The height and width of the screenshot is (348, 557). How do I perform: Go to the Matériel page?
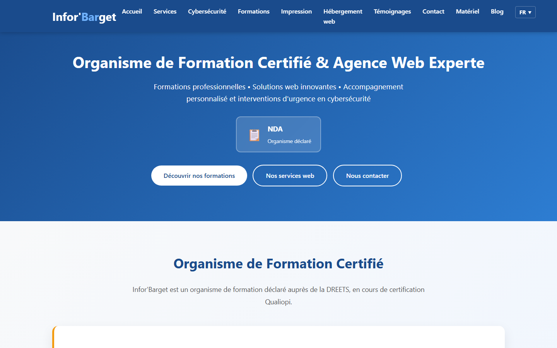click(467, 12)
